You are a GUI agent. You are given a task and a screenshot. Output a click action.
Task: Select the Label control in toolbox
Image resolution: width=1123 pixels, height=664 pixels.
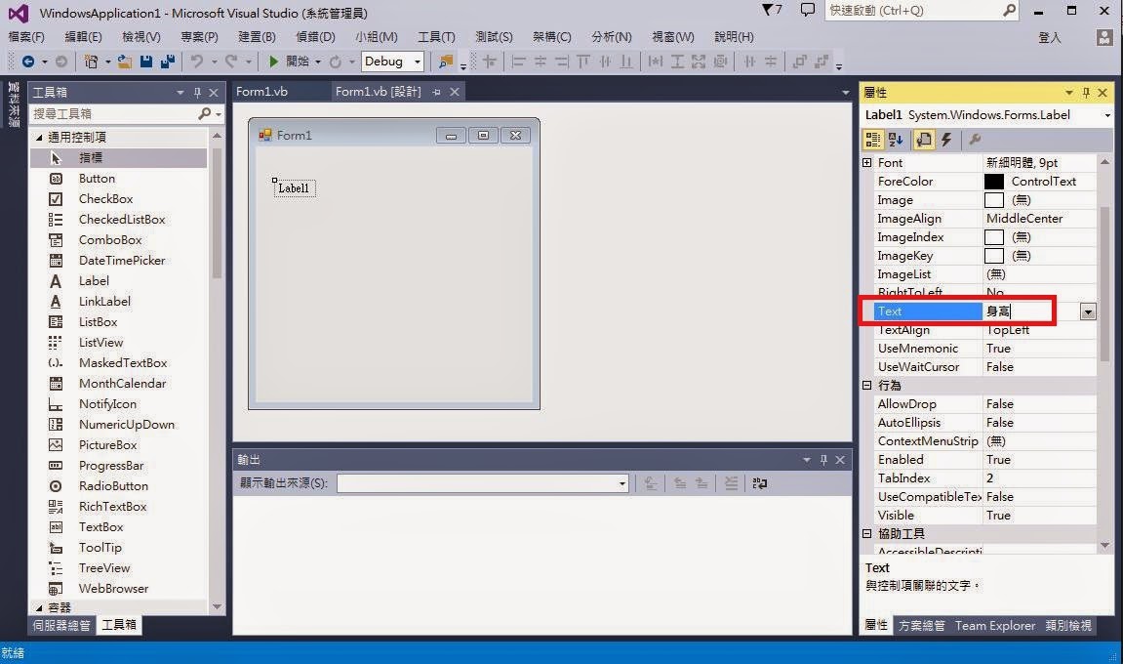(x=94, y=281)
